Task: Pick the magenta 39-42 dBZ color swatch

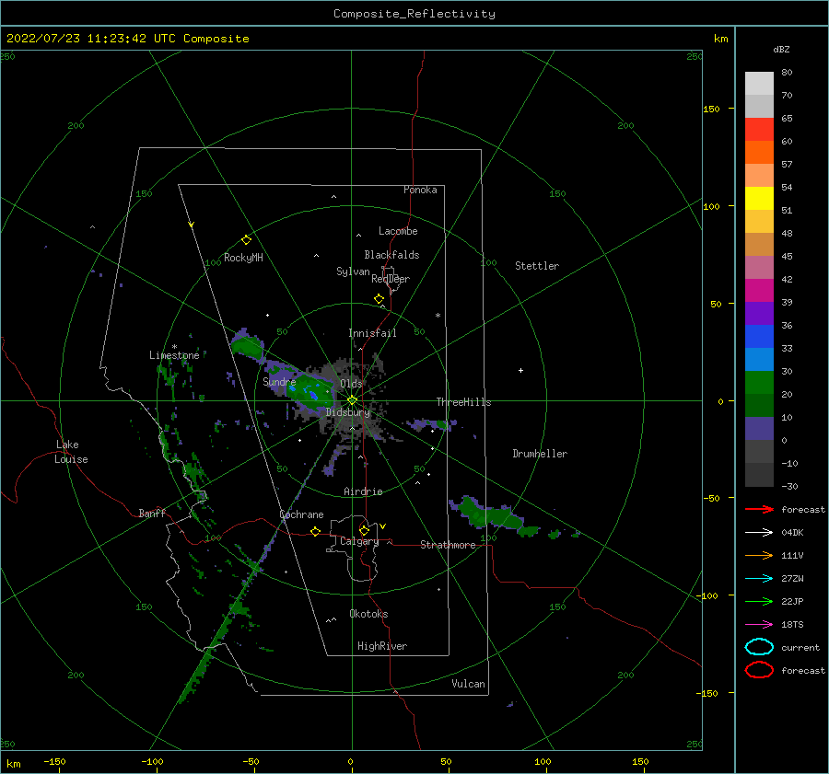Action: 759,291
